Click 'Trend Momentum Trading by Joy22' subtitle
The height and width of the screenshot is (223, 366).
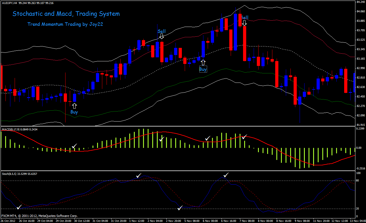65,24
